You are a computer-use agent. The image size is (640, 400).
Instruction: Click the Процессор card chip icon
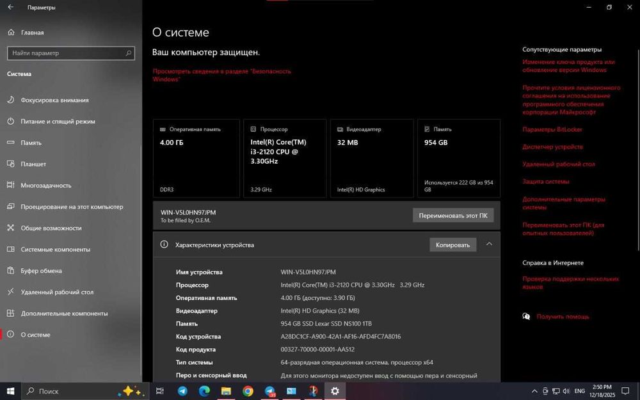(x=253, y=129)
